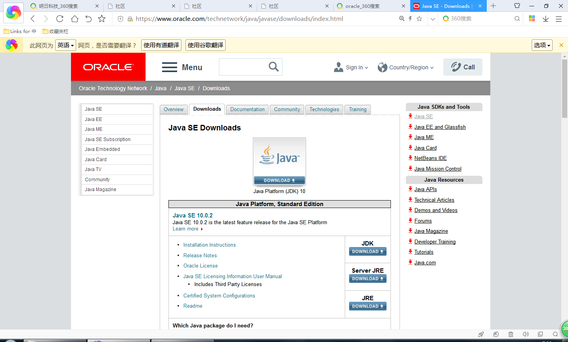
Task: Select Java Embedded in the left sidebar
Action: point(117,149)
